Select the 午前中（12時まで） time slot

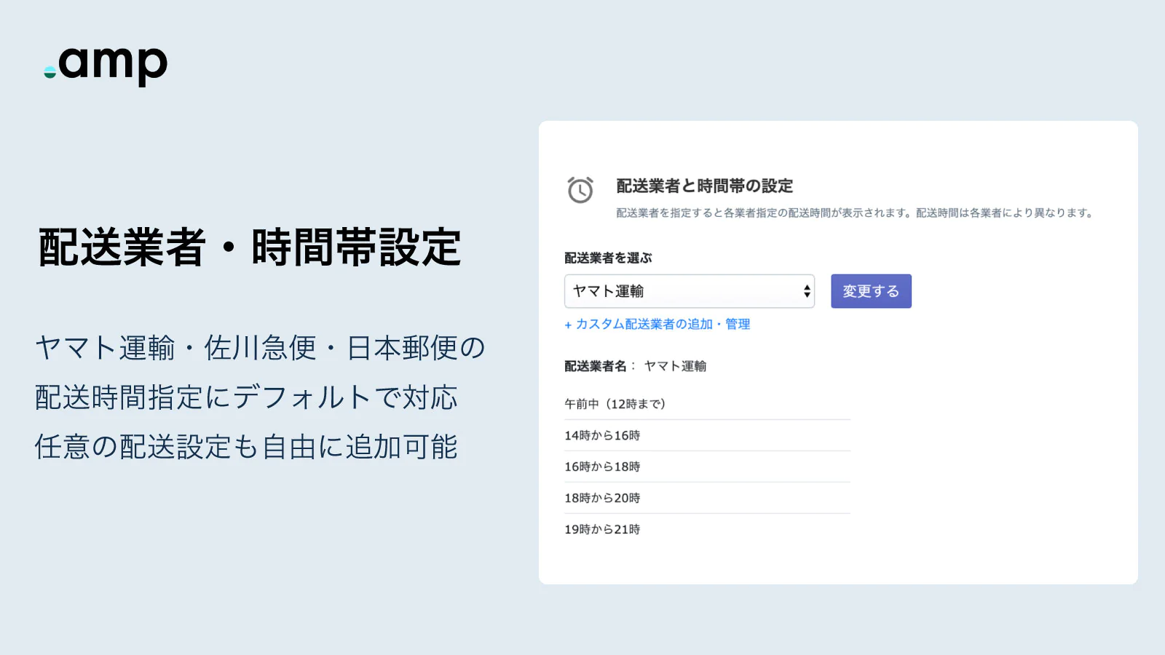tap(707, 404)
